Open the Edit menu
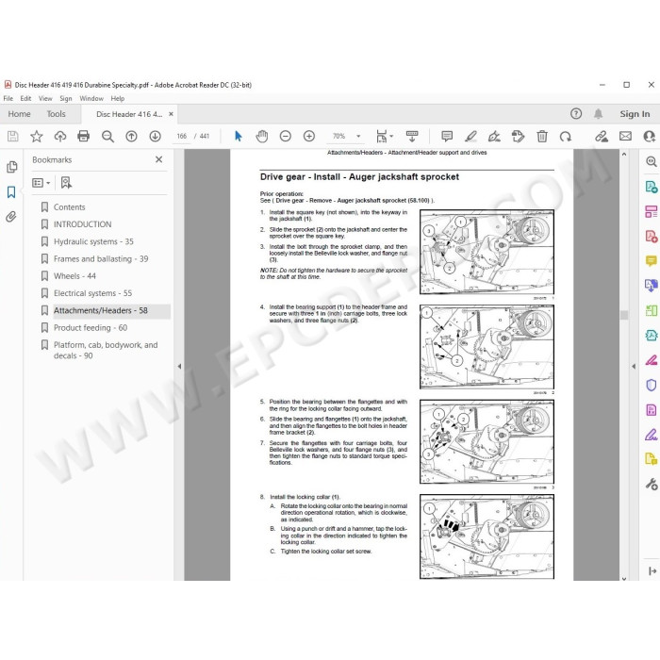The width and height of the screenshot is (660, 660). coord(25,98)
